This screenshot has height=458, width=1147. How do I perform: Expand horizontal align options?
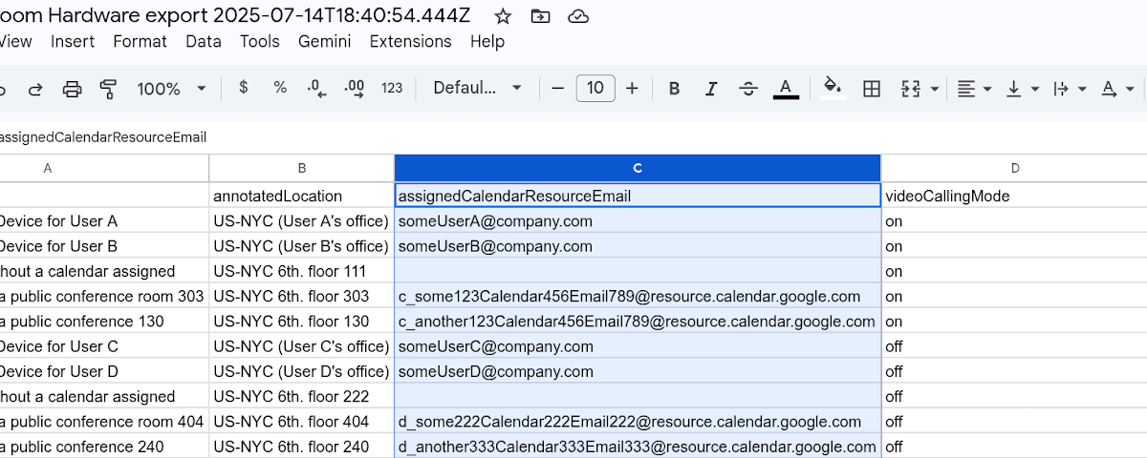tap(974, 89)
